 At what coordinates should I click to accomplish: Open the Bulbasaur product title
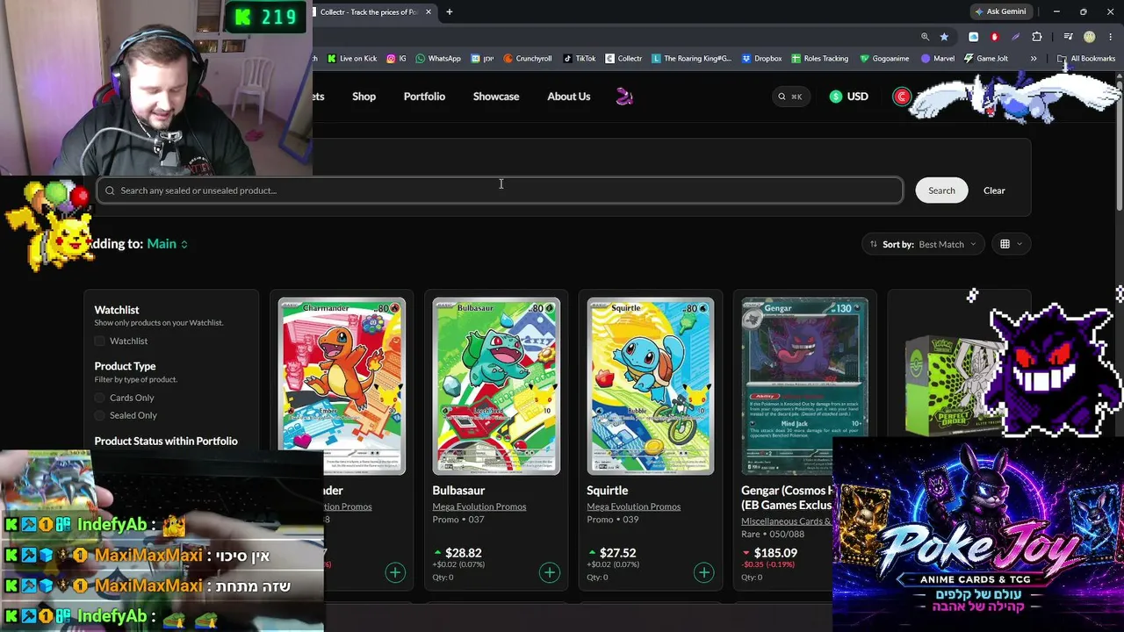[458, 491]
